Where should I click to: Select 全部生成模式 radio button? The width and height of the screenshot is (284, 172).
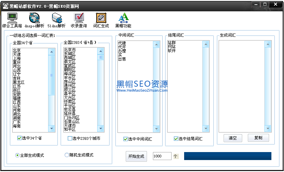tap(17, 155)
